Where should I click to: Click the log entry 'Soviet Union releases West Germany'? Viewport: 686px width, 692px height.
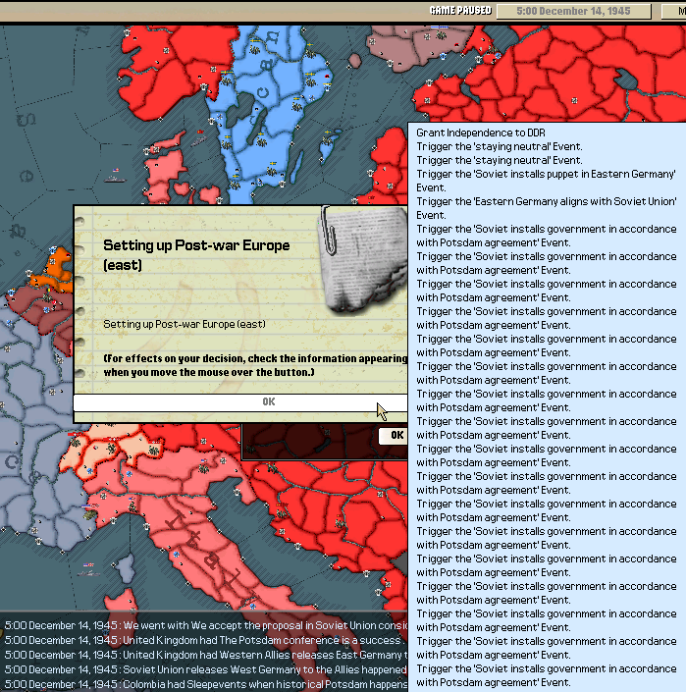pos(205,669)
